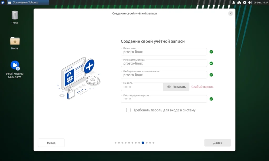Click the Подтвердите пароль input field
Viewport: 269px width, 161px height.
[164, 99]
